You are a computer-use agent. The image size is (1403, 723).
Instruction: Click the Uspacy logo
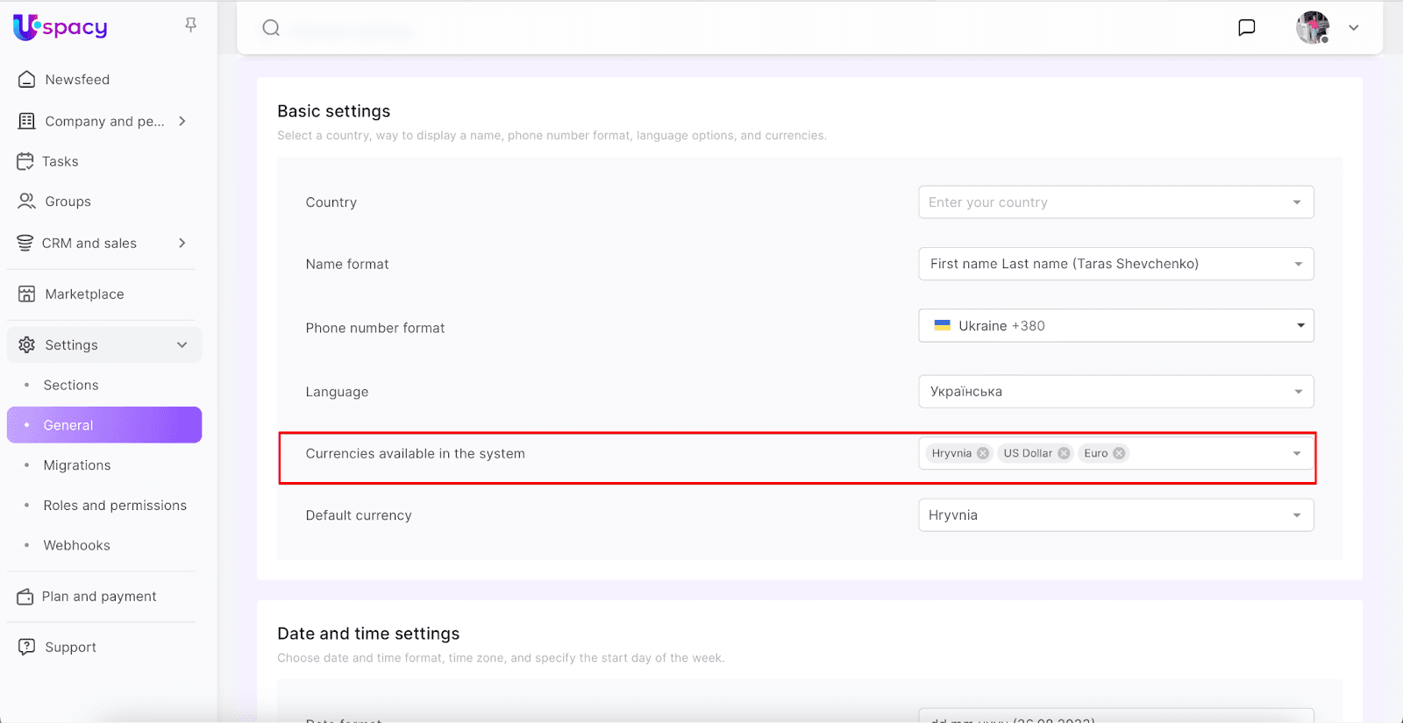click(x=60, y=27)
